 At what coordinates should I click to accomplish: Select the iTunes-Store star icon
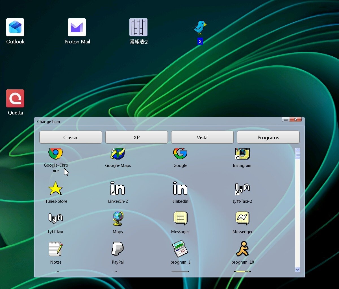coord(56,188)
